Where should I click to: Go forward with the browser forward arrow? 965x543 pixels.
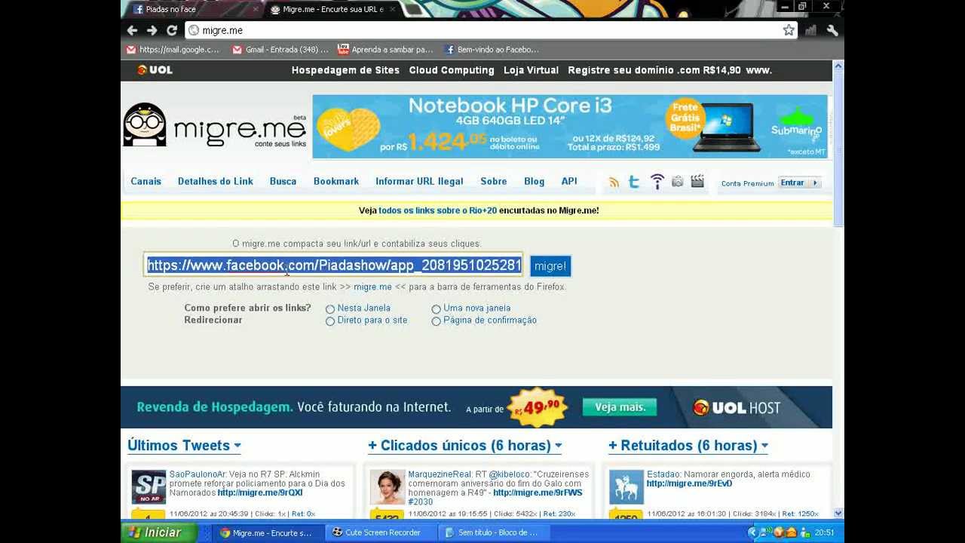(152, 30)
